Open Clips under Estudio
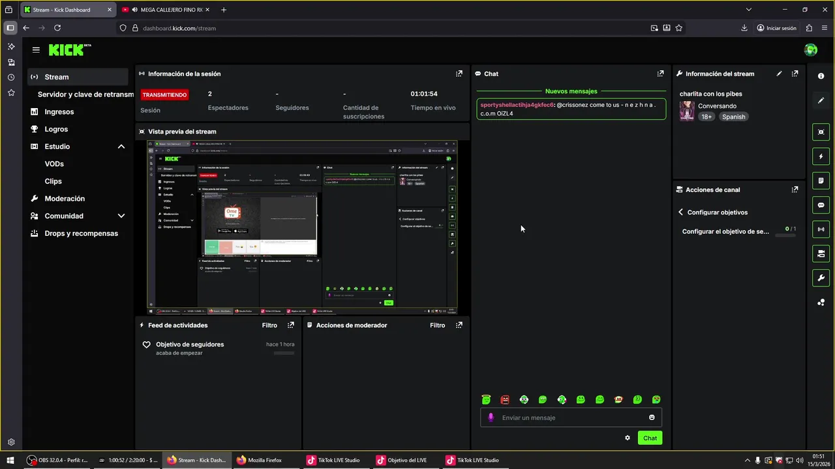 [x=53, y=181]
